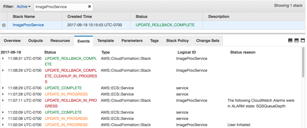
Task: Expand the 11:03:09 UPDATE_COMPLETE event
Action: tap(3, 112)
